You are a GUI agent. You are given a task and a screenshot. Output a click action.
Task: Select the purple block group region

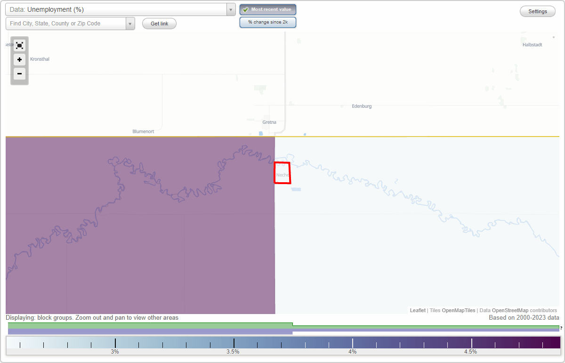[x=140, y=225]
